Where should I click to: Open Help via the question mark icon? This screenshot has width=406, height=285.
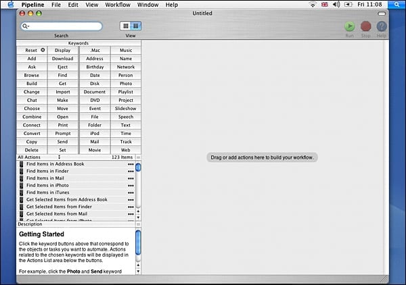point(382,26)
